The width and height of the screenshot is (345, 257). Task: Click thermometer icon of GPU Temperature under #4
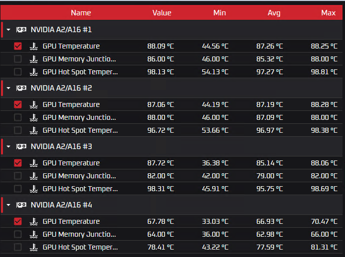[x=34, y=222]
